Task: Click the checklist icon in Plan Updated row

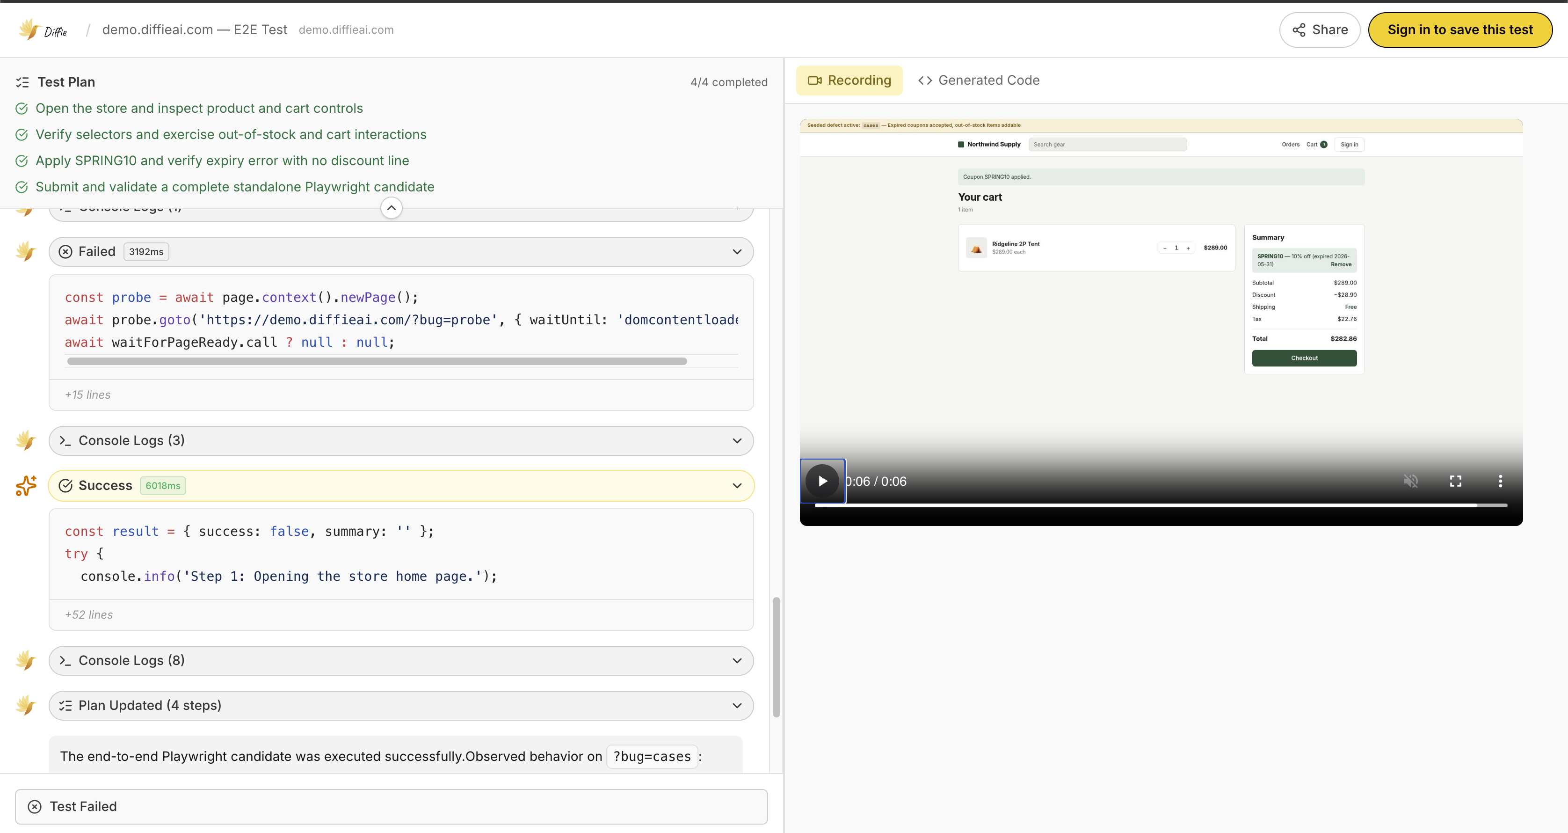Action: tap(65, 706)
